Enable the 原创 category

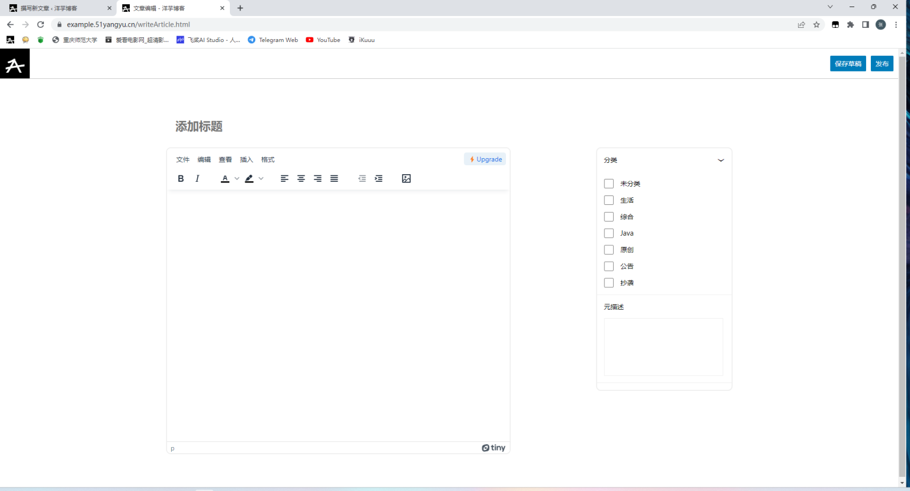pos(608,249)
